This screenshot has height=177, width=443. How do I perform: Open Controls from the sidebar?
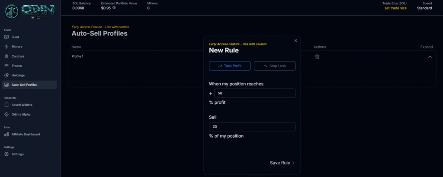[18, 56]
